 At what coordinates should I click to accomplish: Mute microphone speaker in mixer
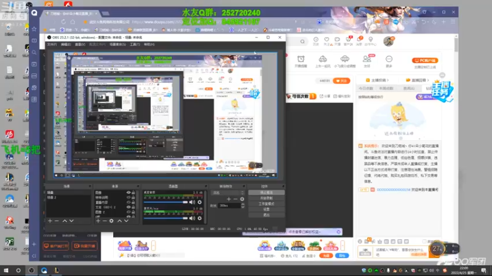pos(192,218)
